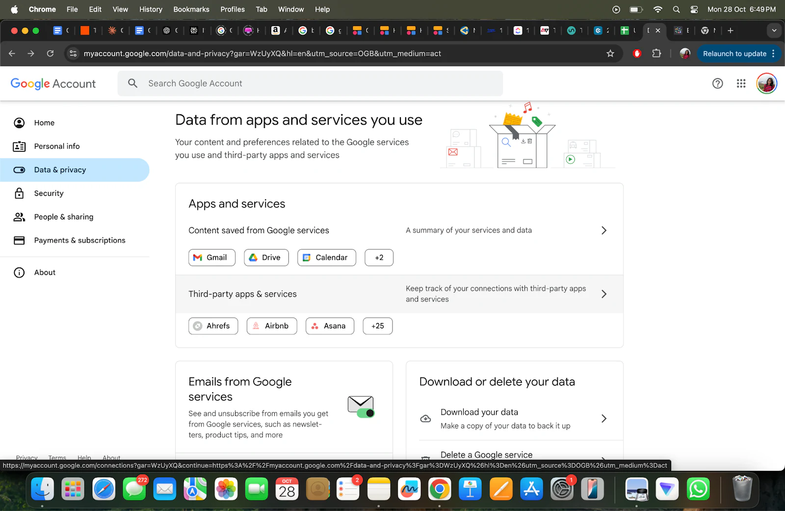Click the Relaunch to update button
Image resolution: width=785 pixels, height=511 pixels.
[x=739, y=54]
